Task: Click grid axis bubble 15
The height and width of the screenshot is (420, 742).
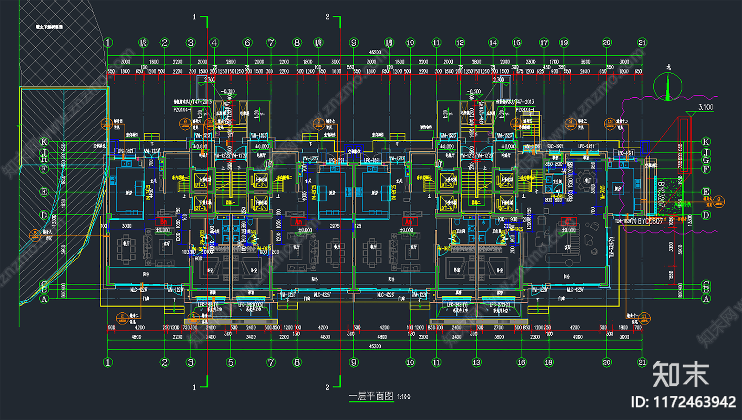Action: (x=517, y=43)
